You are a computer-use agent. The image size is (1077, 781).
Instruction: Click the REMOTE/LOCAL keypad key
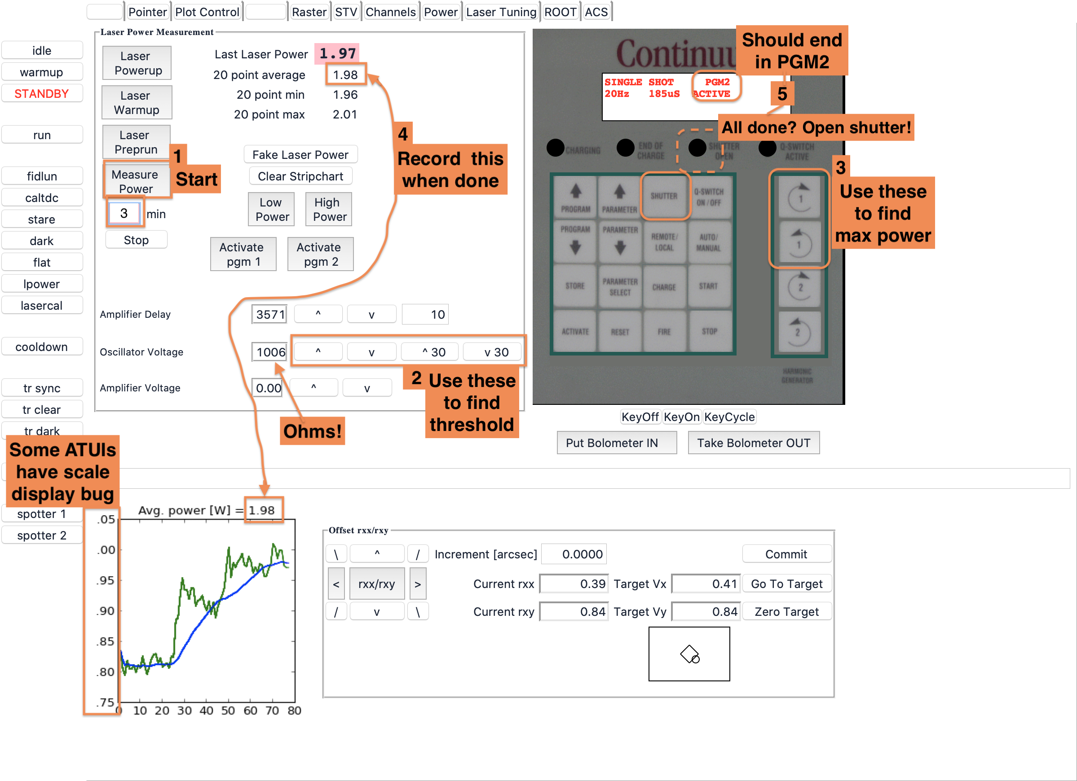point(664,241)
